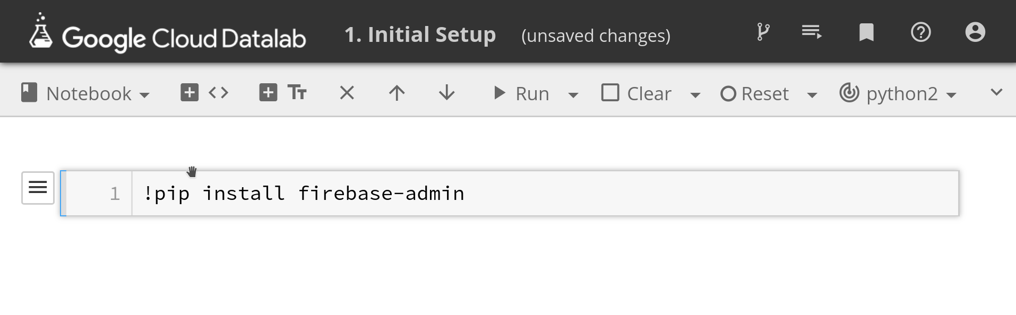Open the source control branch icon
Viewport: 1016px width, 315px height.
pos(763,32)
